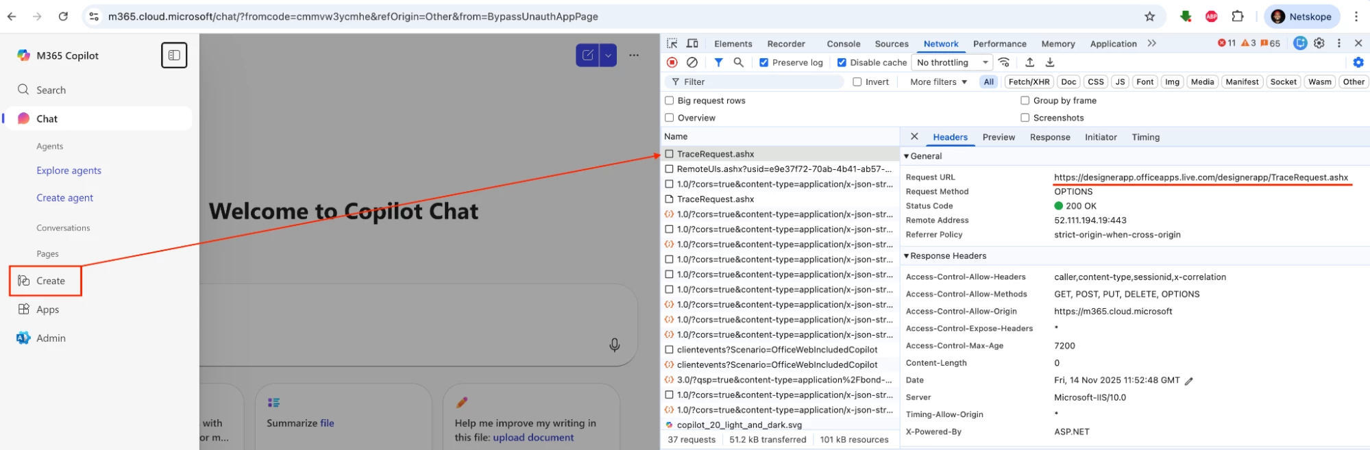The width and height of the screenshot is (1370, 450).
Task: Edit the Date header pencil icon
Action: [x=1189, y=381]
